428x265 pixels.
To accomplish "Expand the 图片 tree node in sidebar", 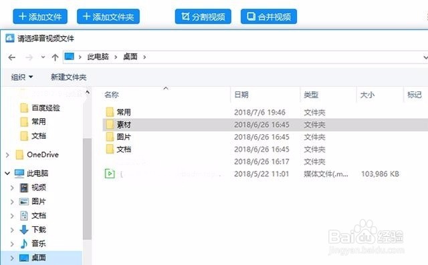I will 12,202.
